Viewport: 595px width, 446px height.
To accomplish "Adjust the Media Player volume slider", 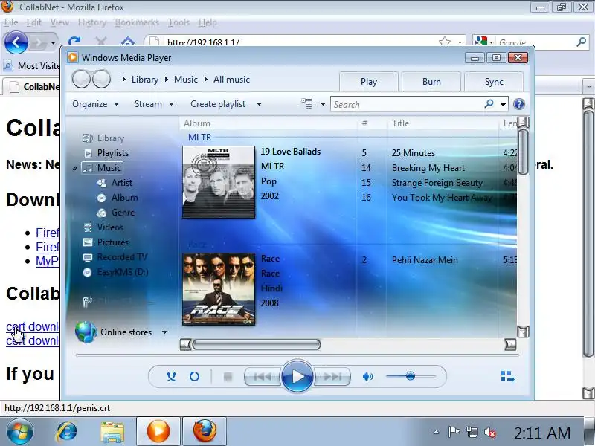I will tap(411, 376).
